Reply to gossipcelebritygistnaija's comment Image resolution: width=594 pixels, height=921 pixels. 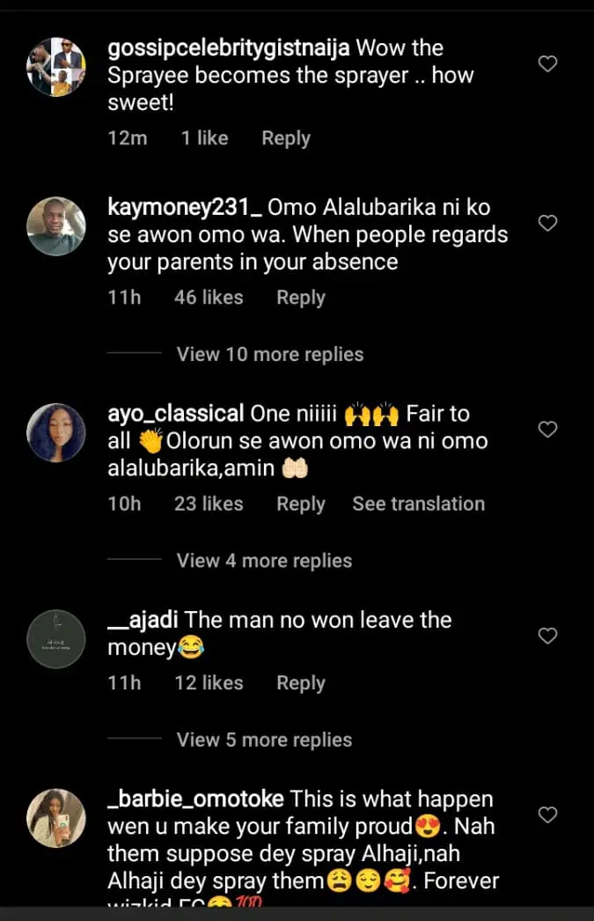click(286, 138)
